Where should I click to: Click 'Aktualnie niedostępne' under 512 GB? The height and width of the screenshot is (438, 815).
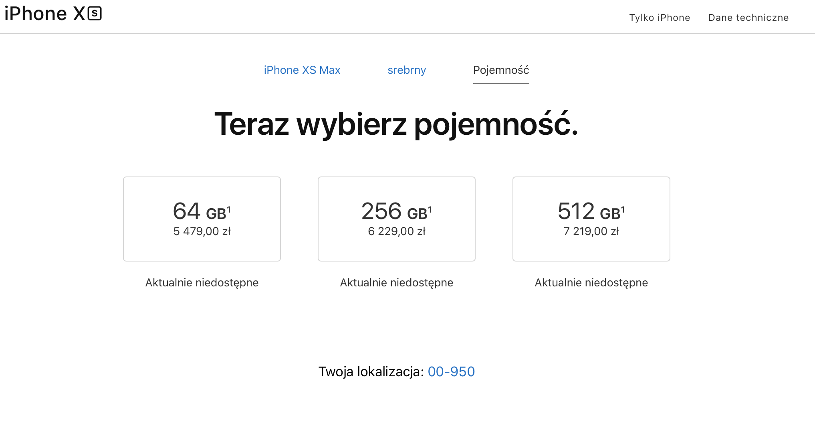click(591, 283)
